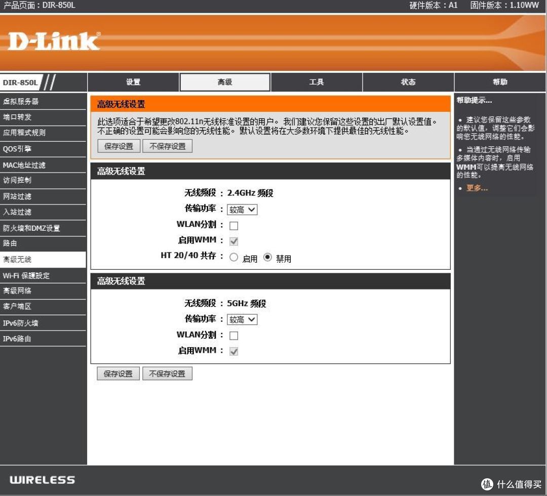Click 产品页面 DIR-850L header link
This screenshot has height=496, width=547.
[39, 5]
